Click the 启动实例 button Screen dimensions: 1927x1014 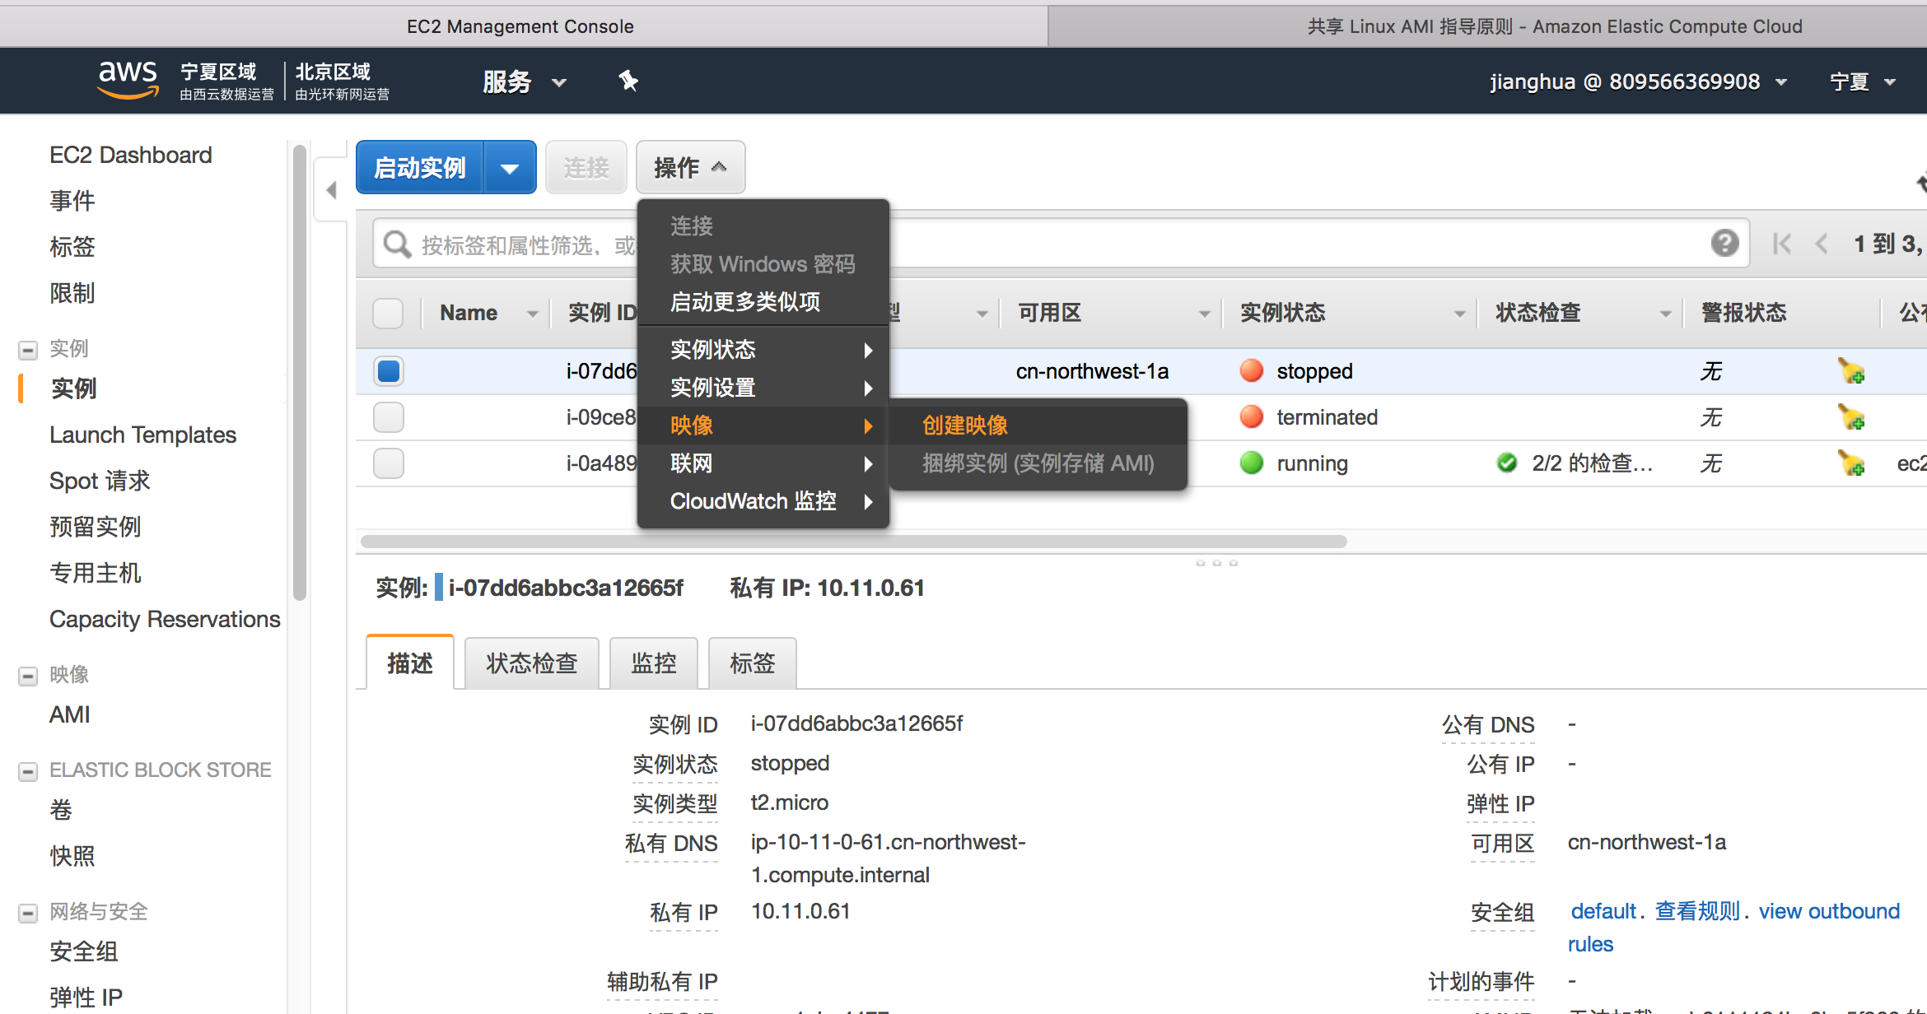point(420,168)
